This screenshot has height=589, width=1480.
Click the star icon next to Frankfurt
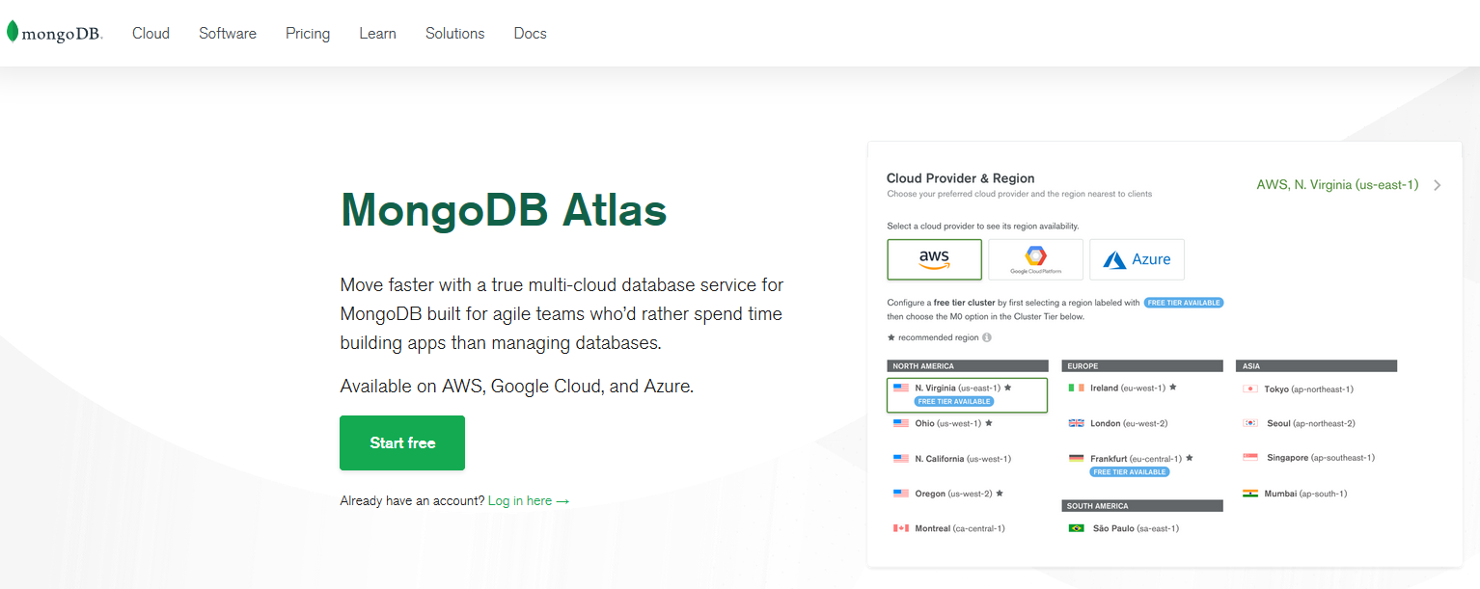pos(1190,459)
